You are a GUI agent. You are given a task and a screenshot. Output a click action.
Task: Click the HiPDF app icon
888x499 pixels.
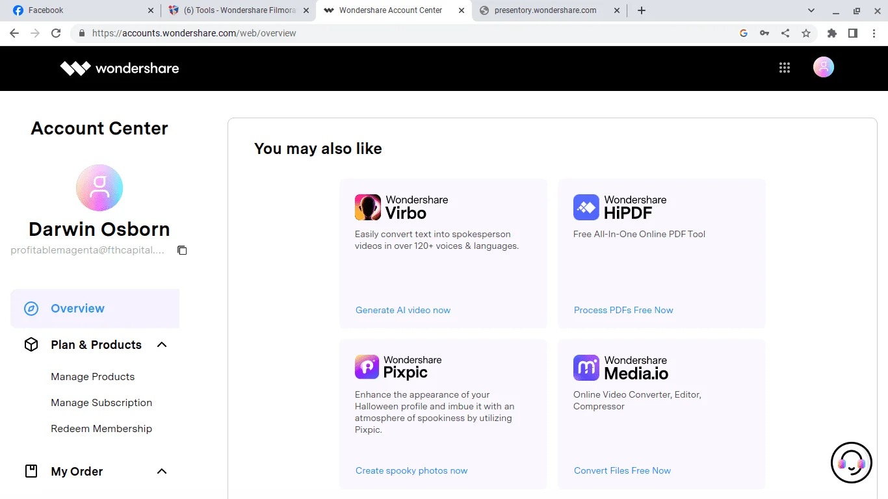[586, 207]
